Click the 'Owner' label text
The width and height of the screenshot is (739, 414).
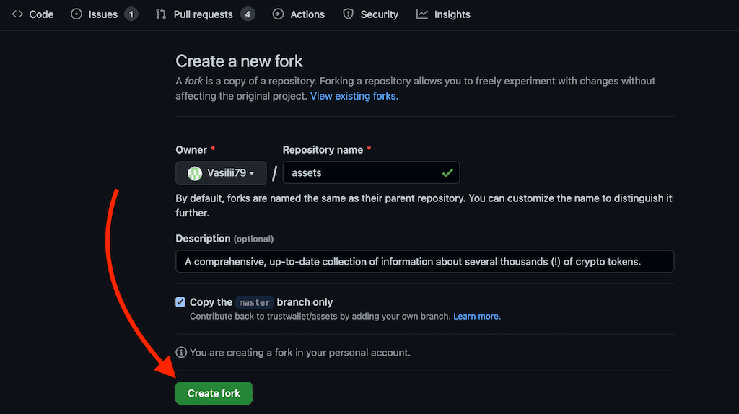[191, 150]
